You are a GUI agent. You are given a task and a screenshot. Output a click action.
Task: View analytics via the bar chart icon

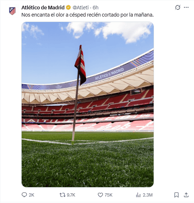click(138, 195)
